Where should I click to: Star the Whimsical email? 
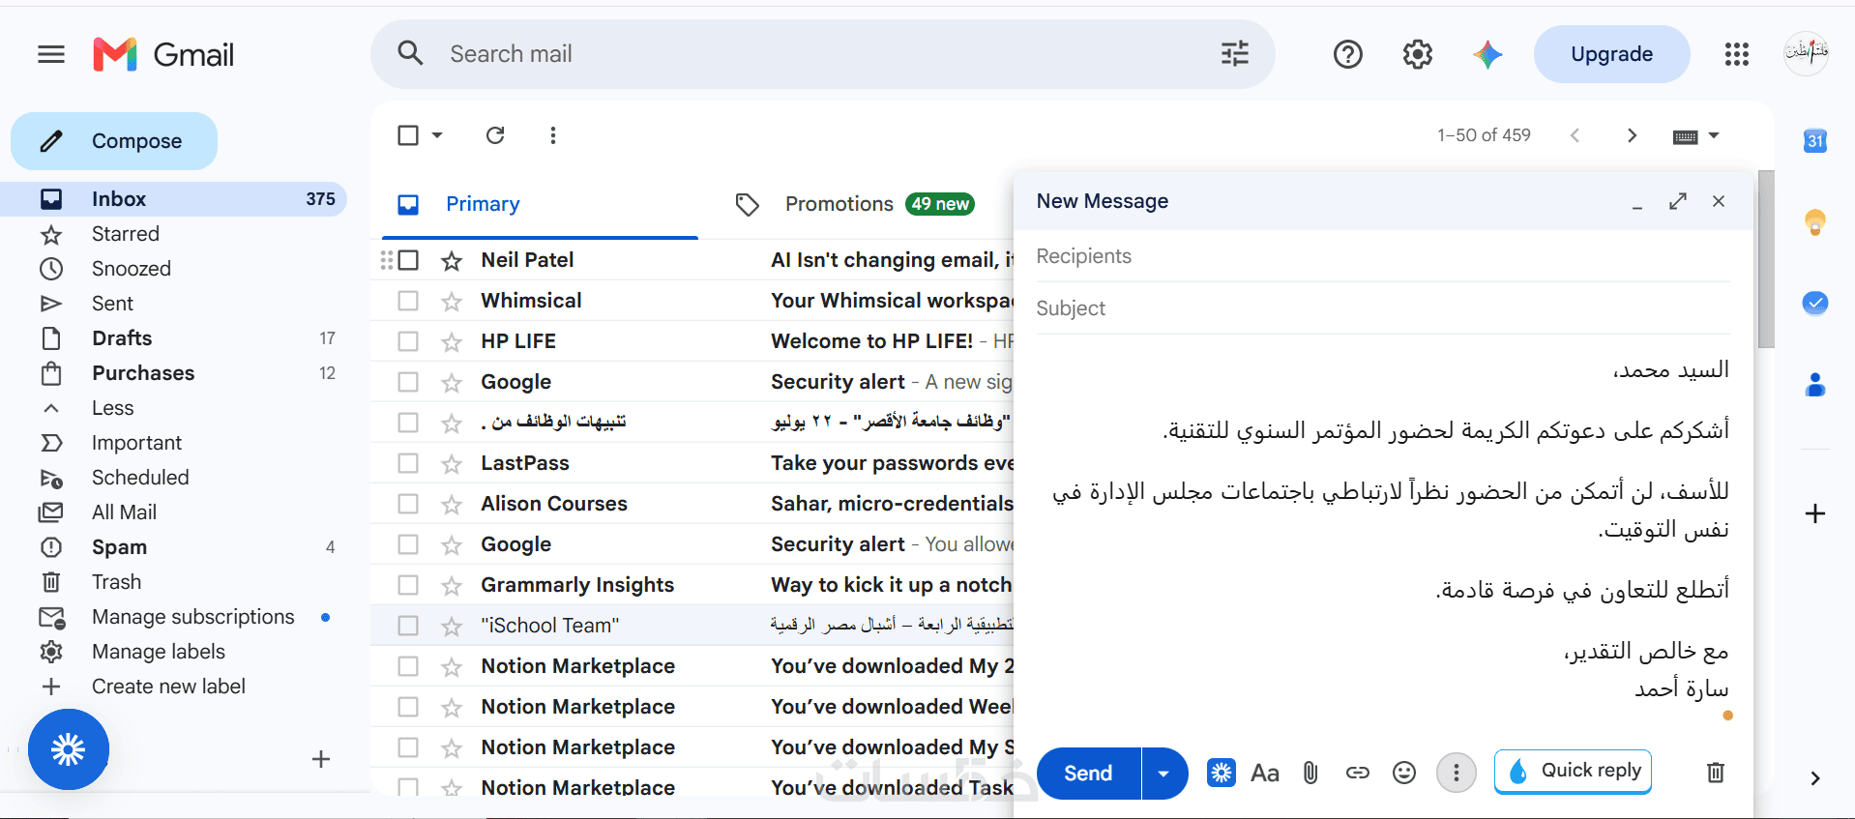(x=452, y=302)
